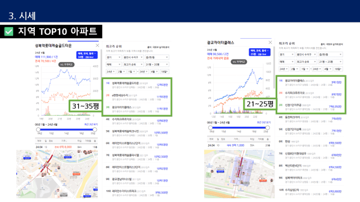
Task: Open 최고가 순위 dropdown in 31평~35평 ranking panel
Action: (x=133, y=65)
